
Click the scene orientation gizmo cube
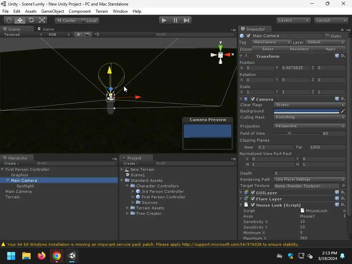click(x=220, y=55)
